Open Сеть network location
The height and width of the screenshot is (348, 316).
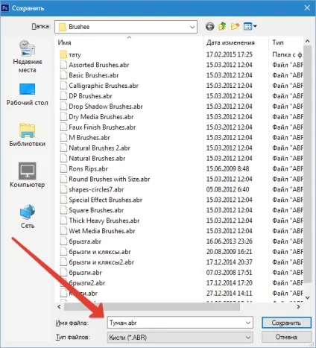(x=28, y=216)
